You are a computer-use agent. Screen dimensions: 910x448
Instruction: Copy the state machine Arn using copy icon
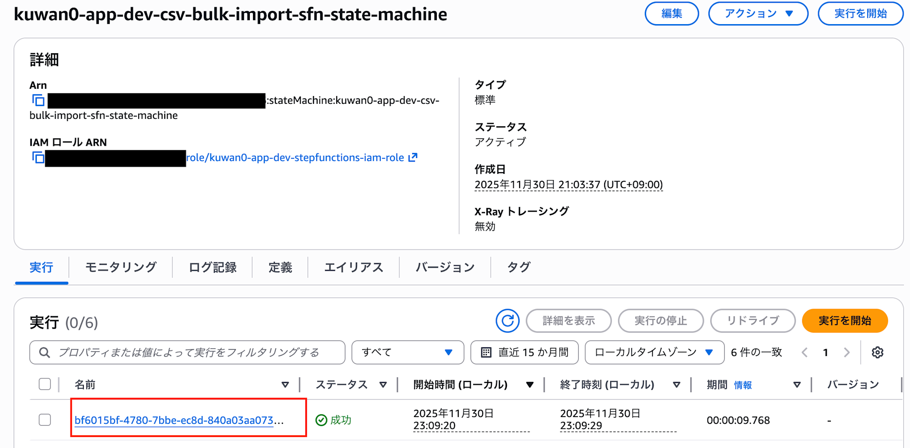(39, 100)
